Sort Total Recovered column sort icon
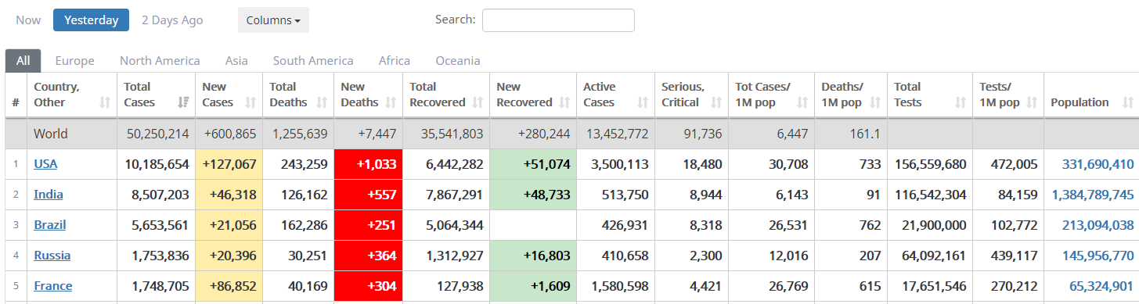1139x304 pixels. coord(478,102)
